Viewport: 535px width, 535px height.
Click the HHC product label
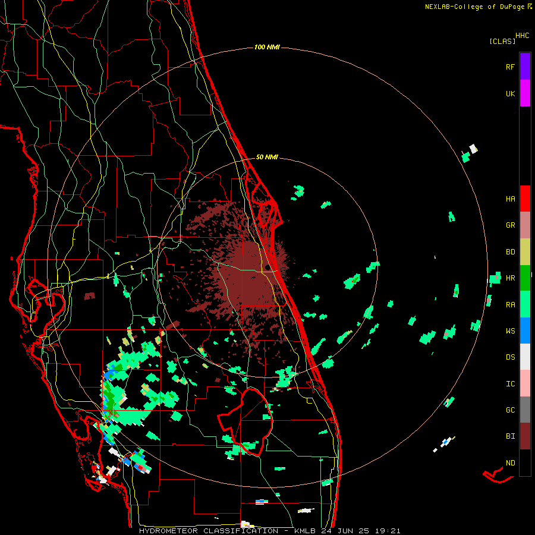[x=523, y=36]
